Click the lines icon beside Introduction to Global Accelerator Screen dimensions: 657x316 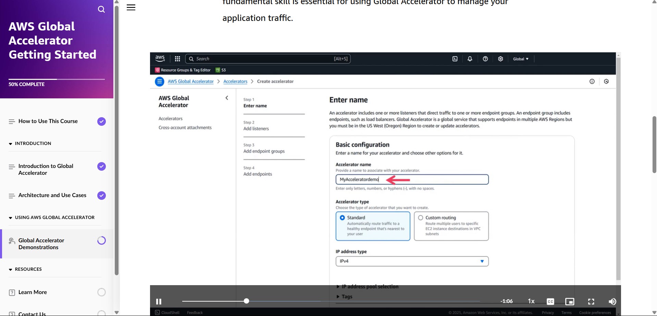click(x=12, y=167)
